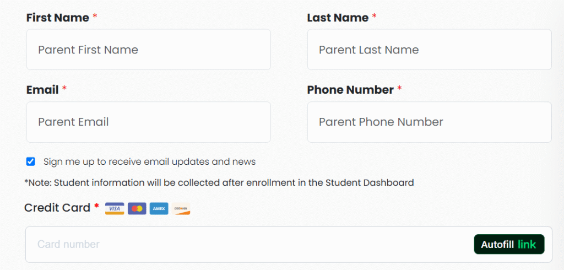
Task: Click the Phone Number label
Action: [x=350, y=90]
